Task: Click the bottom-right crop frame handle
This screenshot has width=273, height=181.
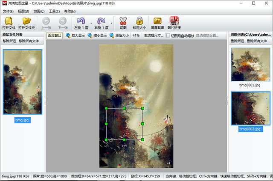Action: tap(142, 139)
